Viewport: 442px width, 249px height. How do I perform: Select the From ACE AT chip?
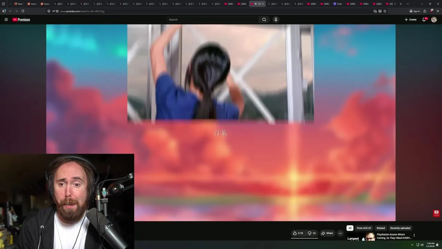coord(364,228)
